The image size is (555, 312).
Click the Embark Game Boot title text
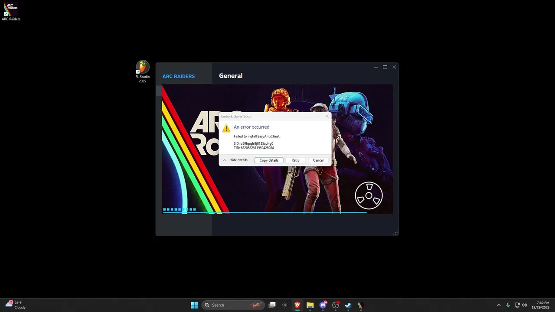(236, 117)
